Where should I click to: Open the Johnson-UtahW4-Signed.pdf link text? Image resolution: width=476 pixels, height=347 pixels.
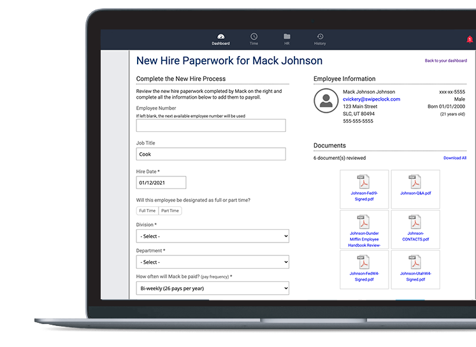click(415, 276)
